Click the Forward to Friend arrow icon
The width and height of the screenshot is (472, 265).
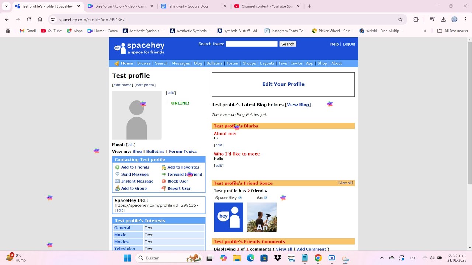point(164,174)
